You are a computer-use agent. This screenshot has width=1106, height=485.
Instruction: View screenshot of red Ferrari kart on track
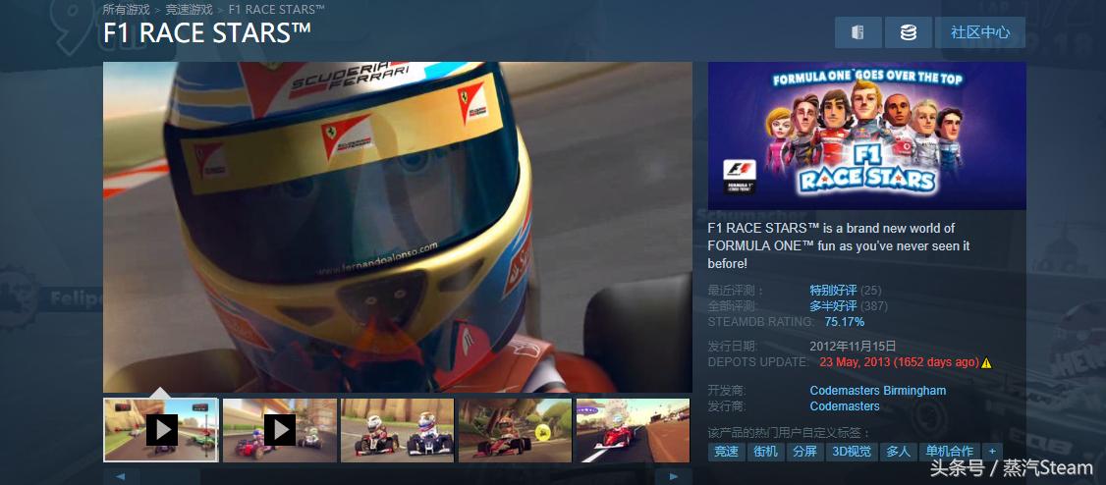(633, 429)
